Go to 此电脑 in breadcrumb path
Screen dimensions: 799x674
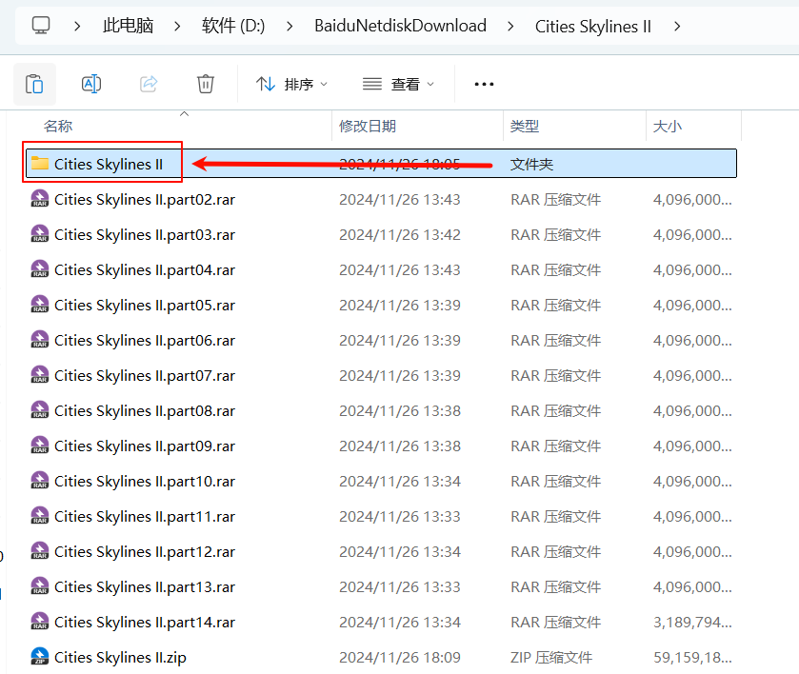(x=128, y=26)
